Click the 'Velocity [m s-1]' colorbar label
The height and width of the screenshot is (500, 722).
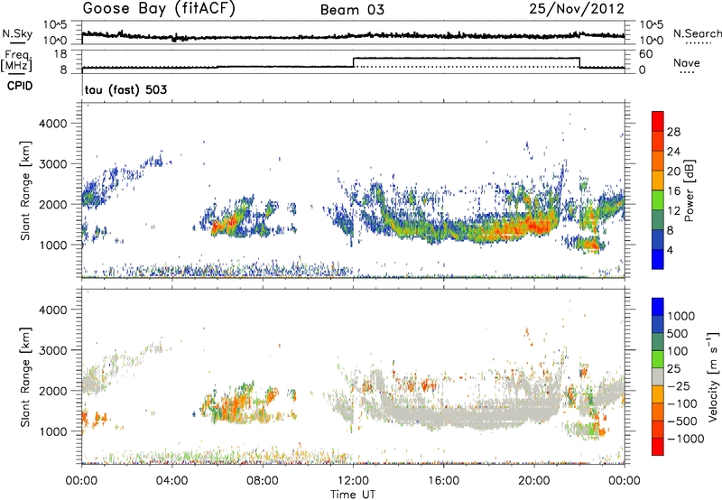tap(713, 376)
